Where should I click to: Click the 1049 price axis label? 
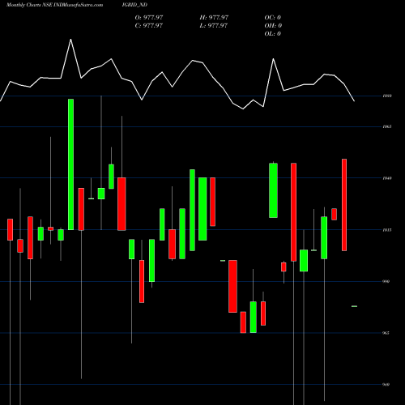pyautogui.click(x=387, y=178)
